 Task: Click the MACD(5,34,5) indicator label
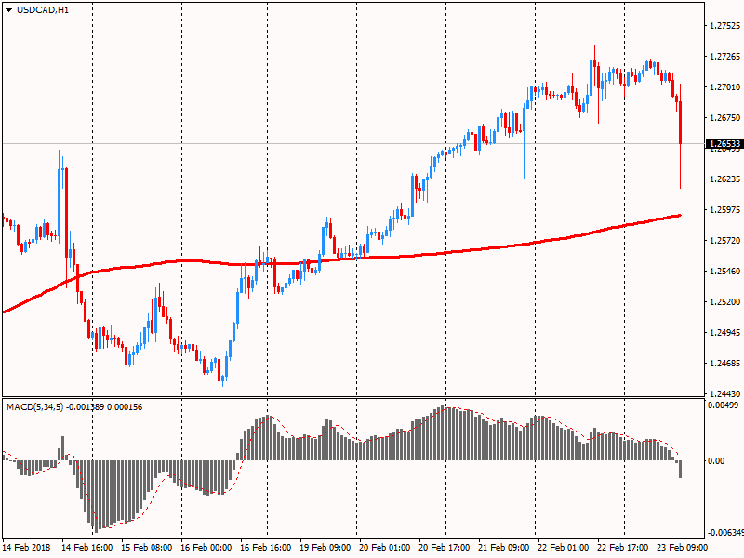35,407
